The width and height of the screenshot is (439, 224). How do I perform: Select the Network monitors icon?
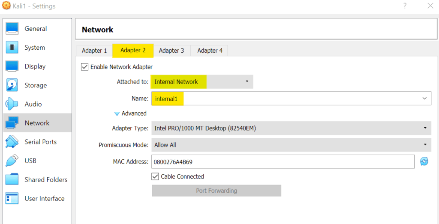12,123
